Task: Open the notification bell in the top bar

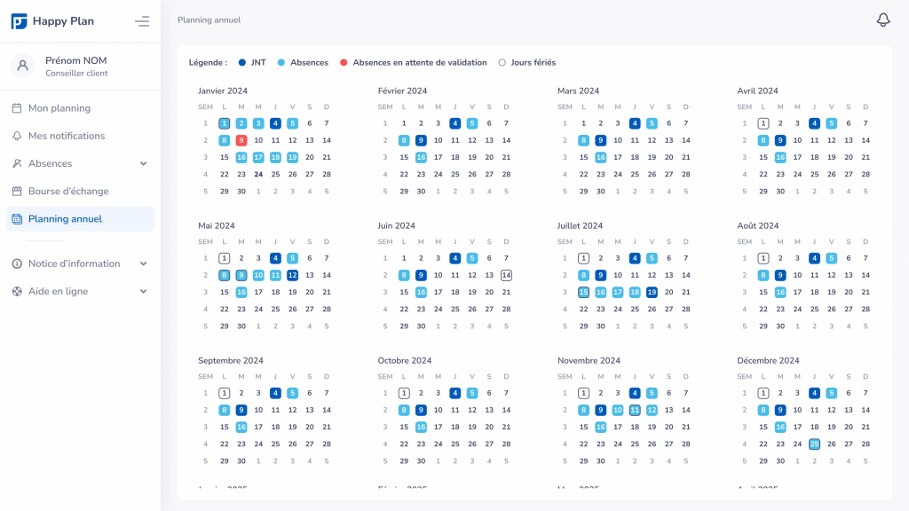Action: coord(882,20)
